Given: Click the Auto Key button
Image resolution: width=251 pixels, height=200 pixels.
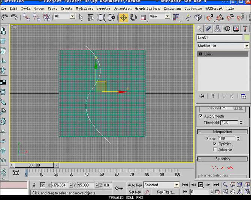Looking at the screenshot, I should coord(134,185).
